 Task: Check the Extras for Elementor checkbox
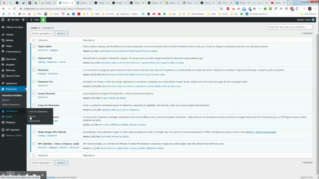pos(34,105)
